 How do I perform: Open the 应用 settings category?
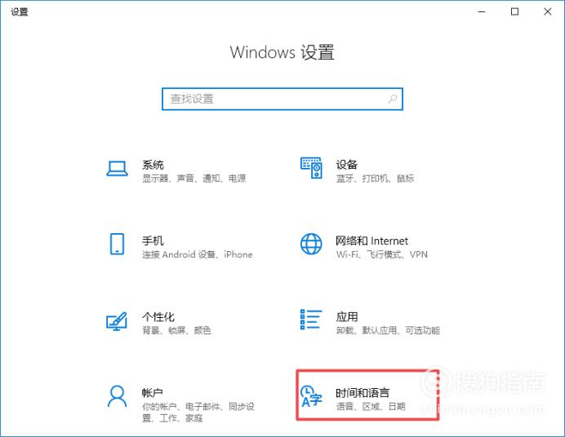(x=347, y=317)
